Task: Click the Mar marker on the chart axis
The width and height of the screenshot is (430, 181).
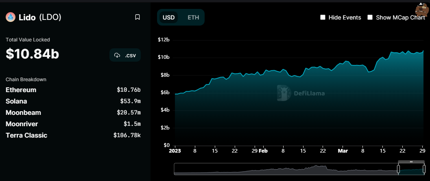Action: (343, 151)
